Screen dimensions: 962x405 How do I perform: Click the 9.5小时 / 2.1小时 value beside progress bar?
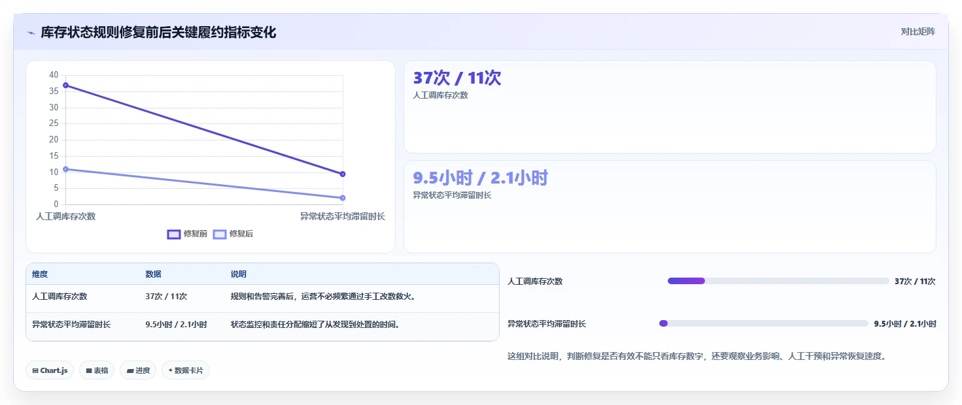(905, 324)
